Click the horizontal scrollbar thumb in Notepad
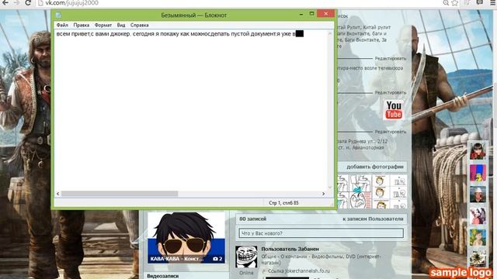The image size is (497, 279). (x=120, y=194)
